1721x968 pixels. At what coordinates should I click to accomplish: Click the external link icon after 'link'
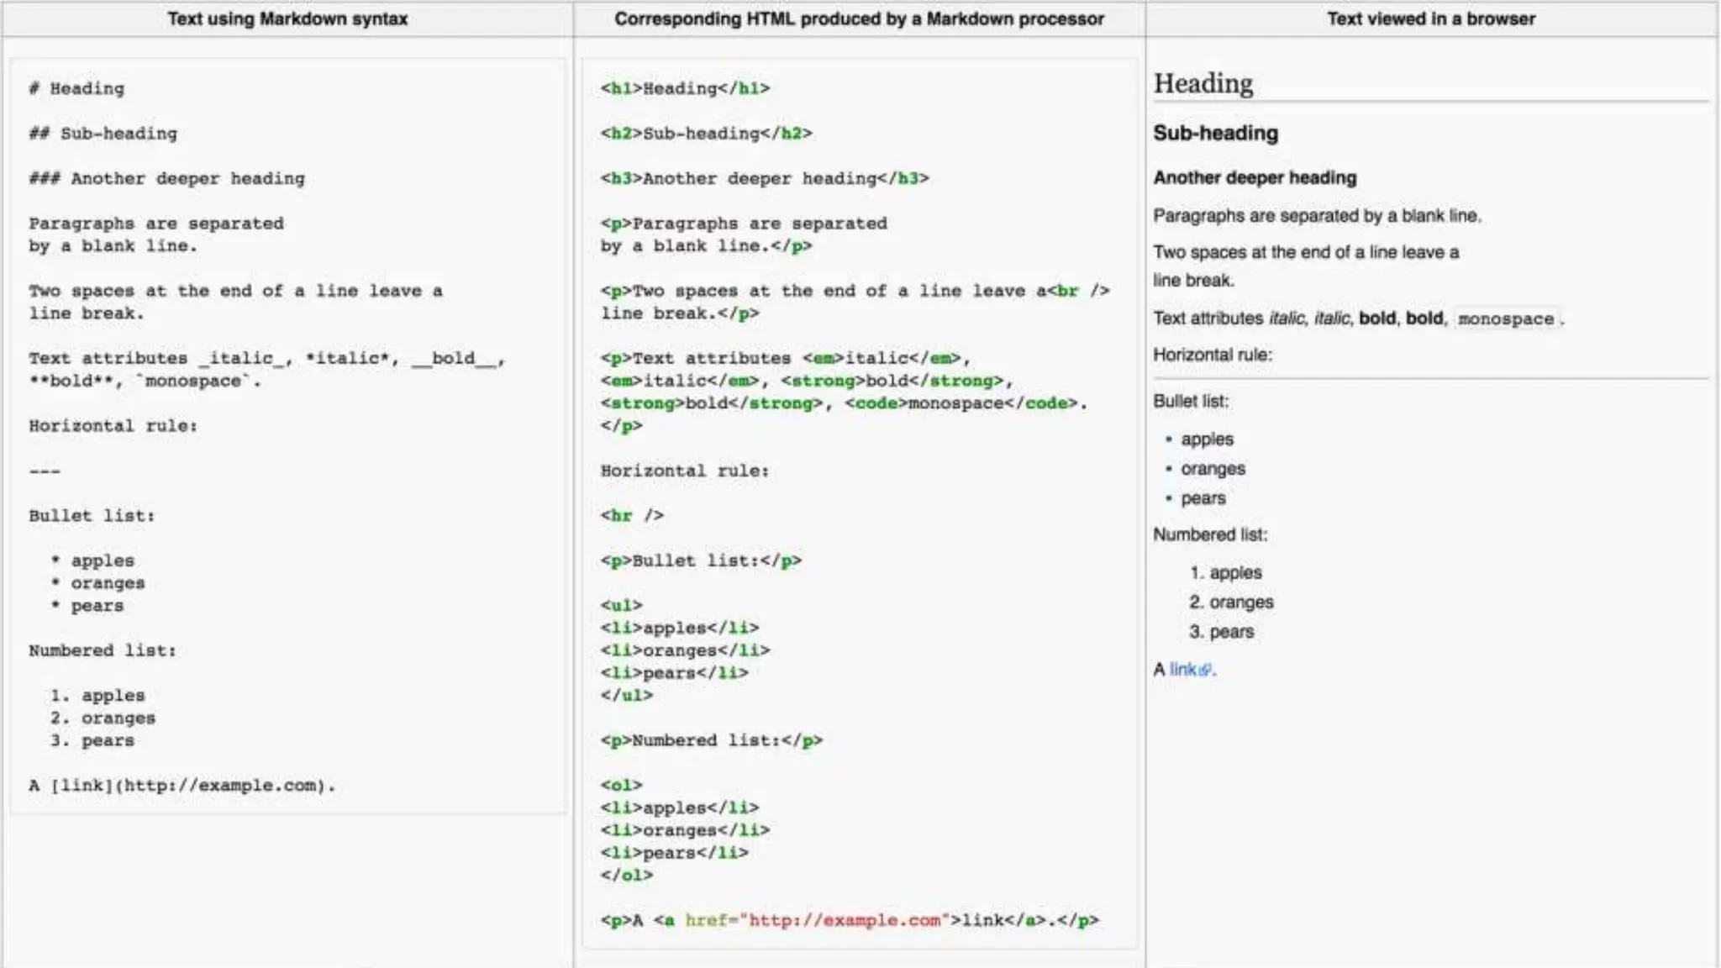tap(1205, 671)
